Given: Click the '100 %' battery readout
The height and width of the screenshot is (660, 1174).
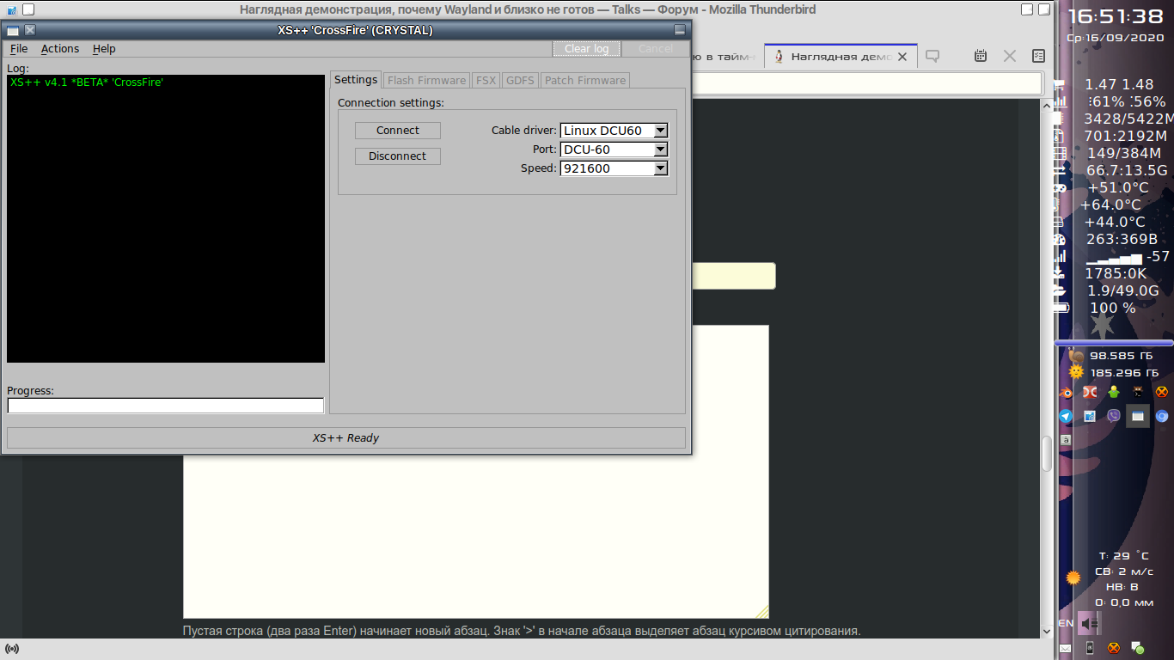Looking at the screenshot, I should [1112, 308].
